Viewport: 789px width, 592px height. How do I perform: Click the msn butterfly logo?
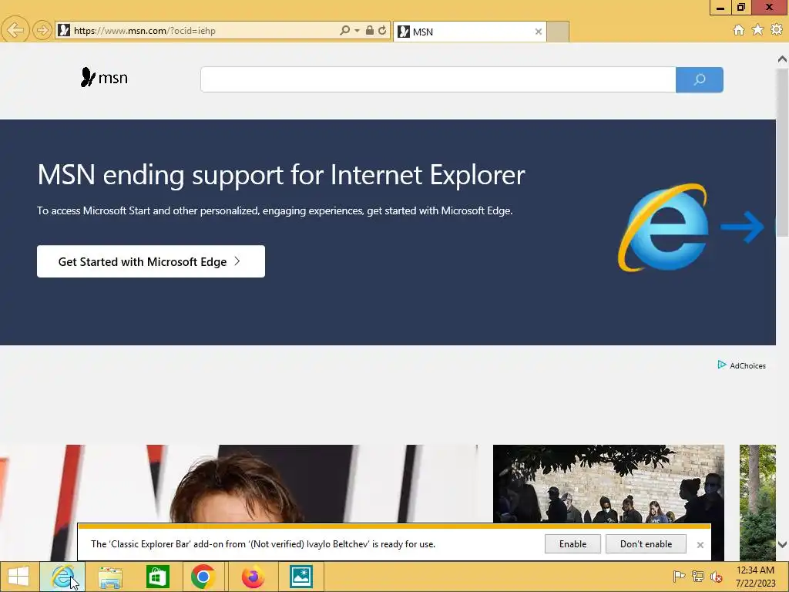click(104, 78)
